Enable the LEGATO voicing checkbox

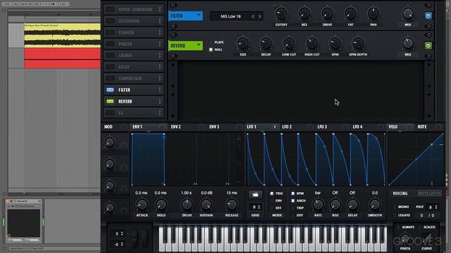point(394,215)
